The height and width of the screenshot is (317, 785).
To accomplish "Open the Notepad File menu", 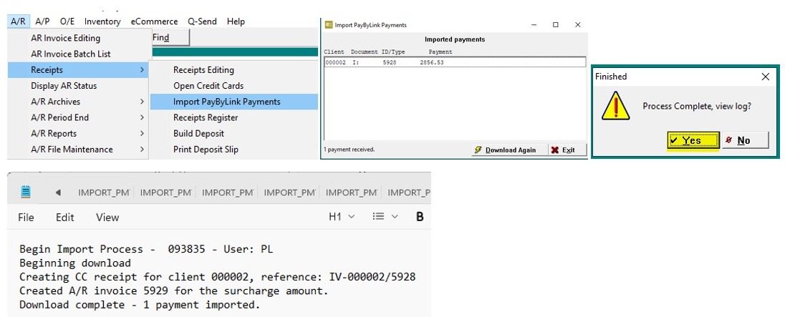I will pos(26,218).
